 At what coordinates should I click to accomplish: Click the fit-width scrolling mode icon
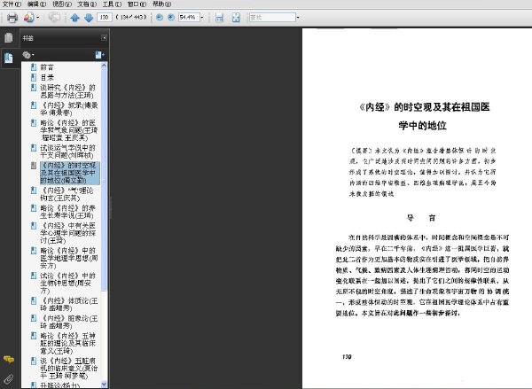point(220,18)
